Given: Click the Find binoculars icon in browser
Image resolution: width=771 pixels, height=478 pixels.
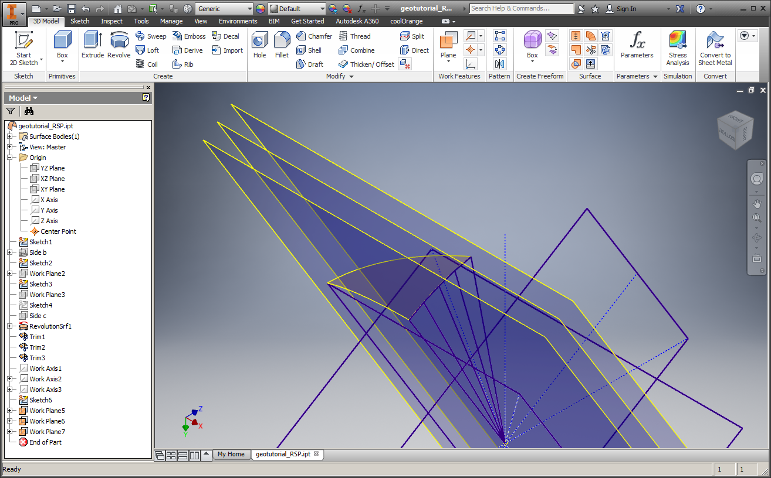Looking at the screenshot, I should (x=29, y=111).
